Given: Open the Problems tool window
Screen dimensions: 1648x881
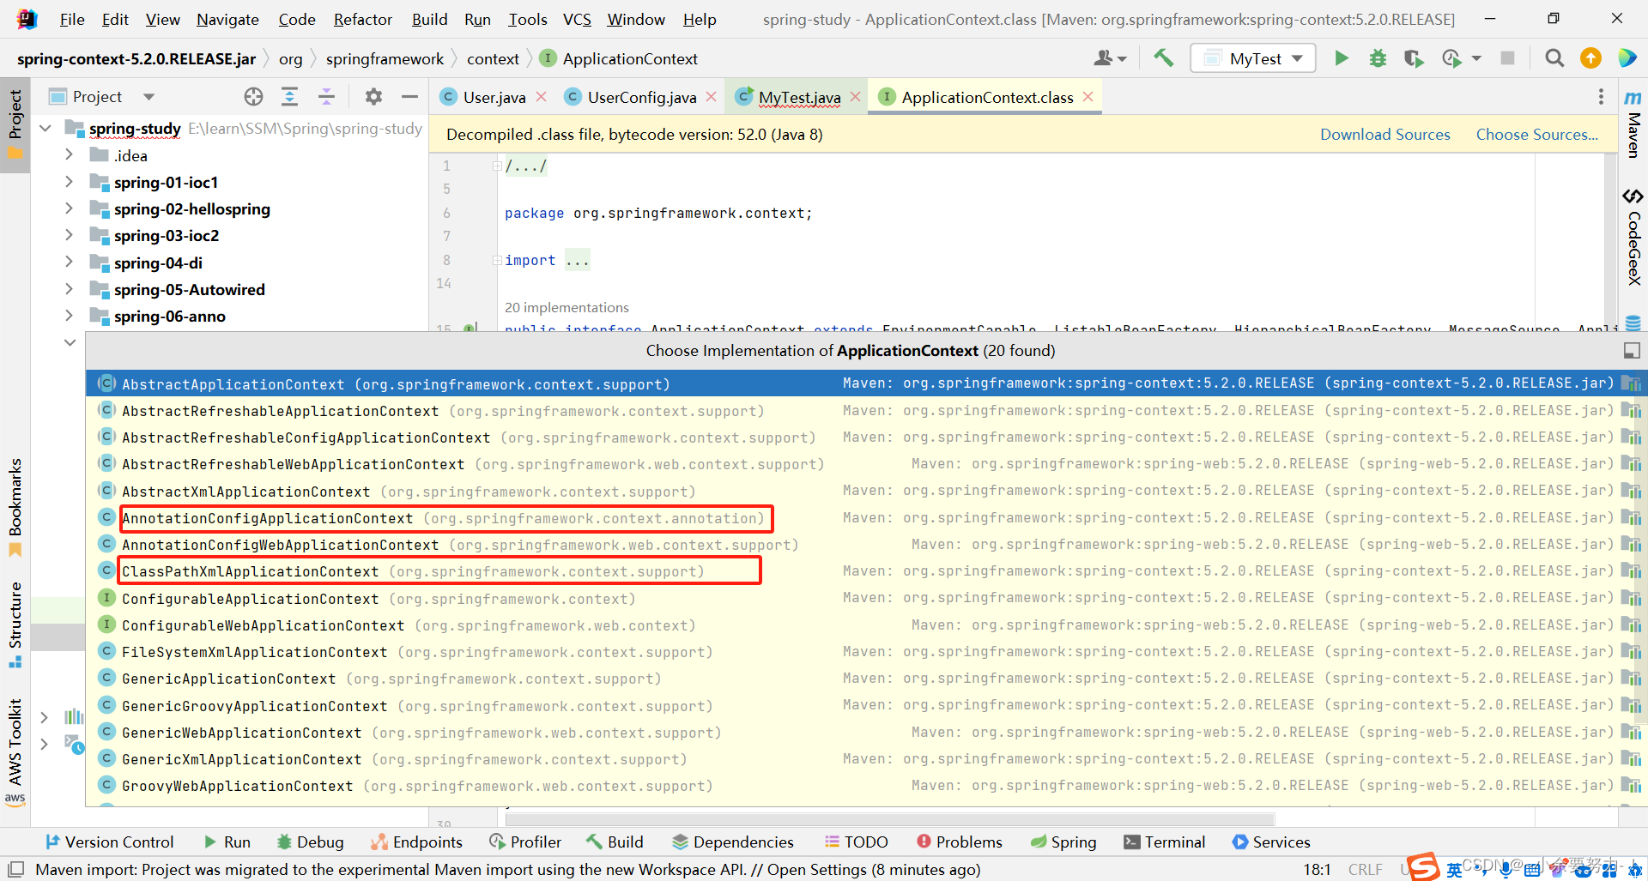Looking at the screenshot, I should (x=959, y=842).
